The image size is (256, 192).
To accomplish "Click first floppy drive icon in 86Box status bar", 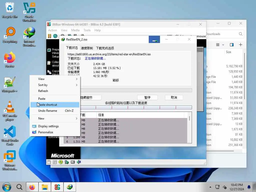I will 49,162.
